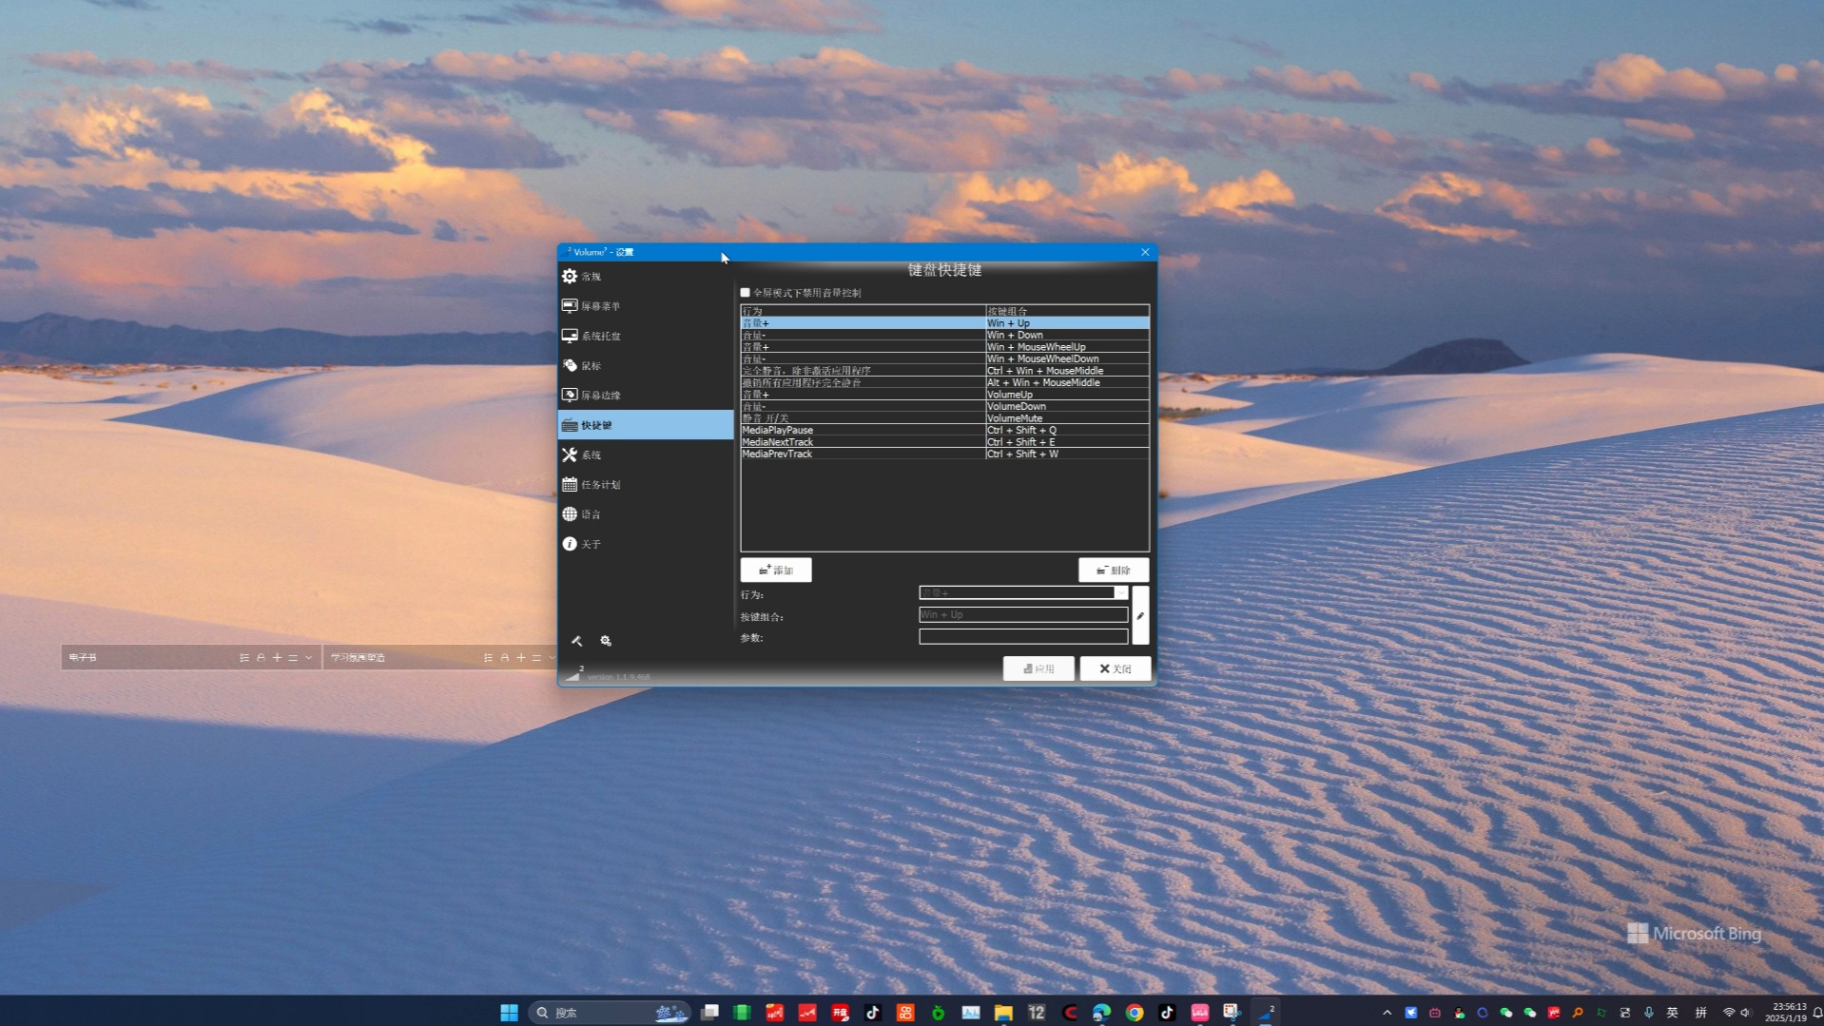Click the 删除 delete button
Screen dimensions: 1824x1026
pos(1115,570)
